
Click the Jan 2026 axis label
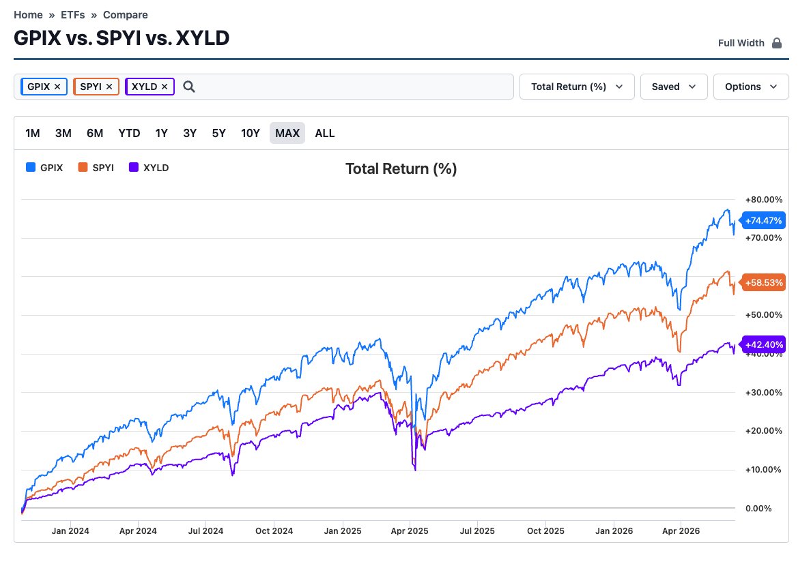coord(614,530)
